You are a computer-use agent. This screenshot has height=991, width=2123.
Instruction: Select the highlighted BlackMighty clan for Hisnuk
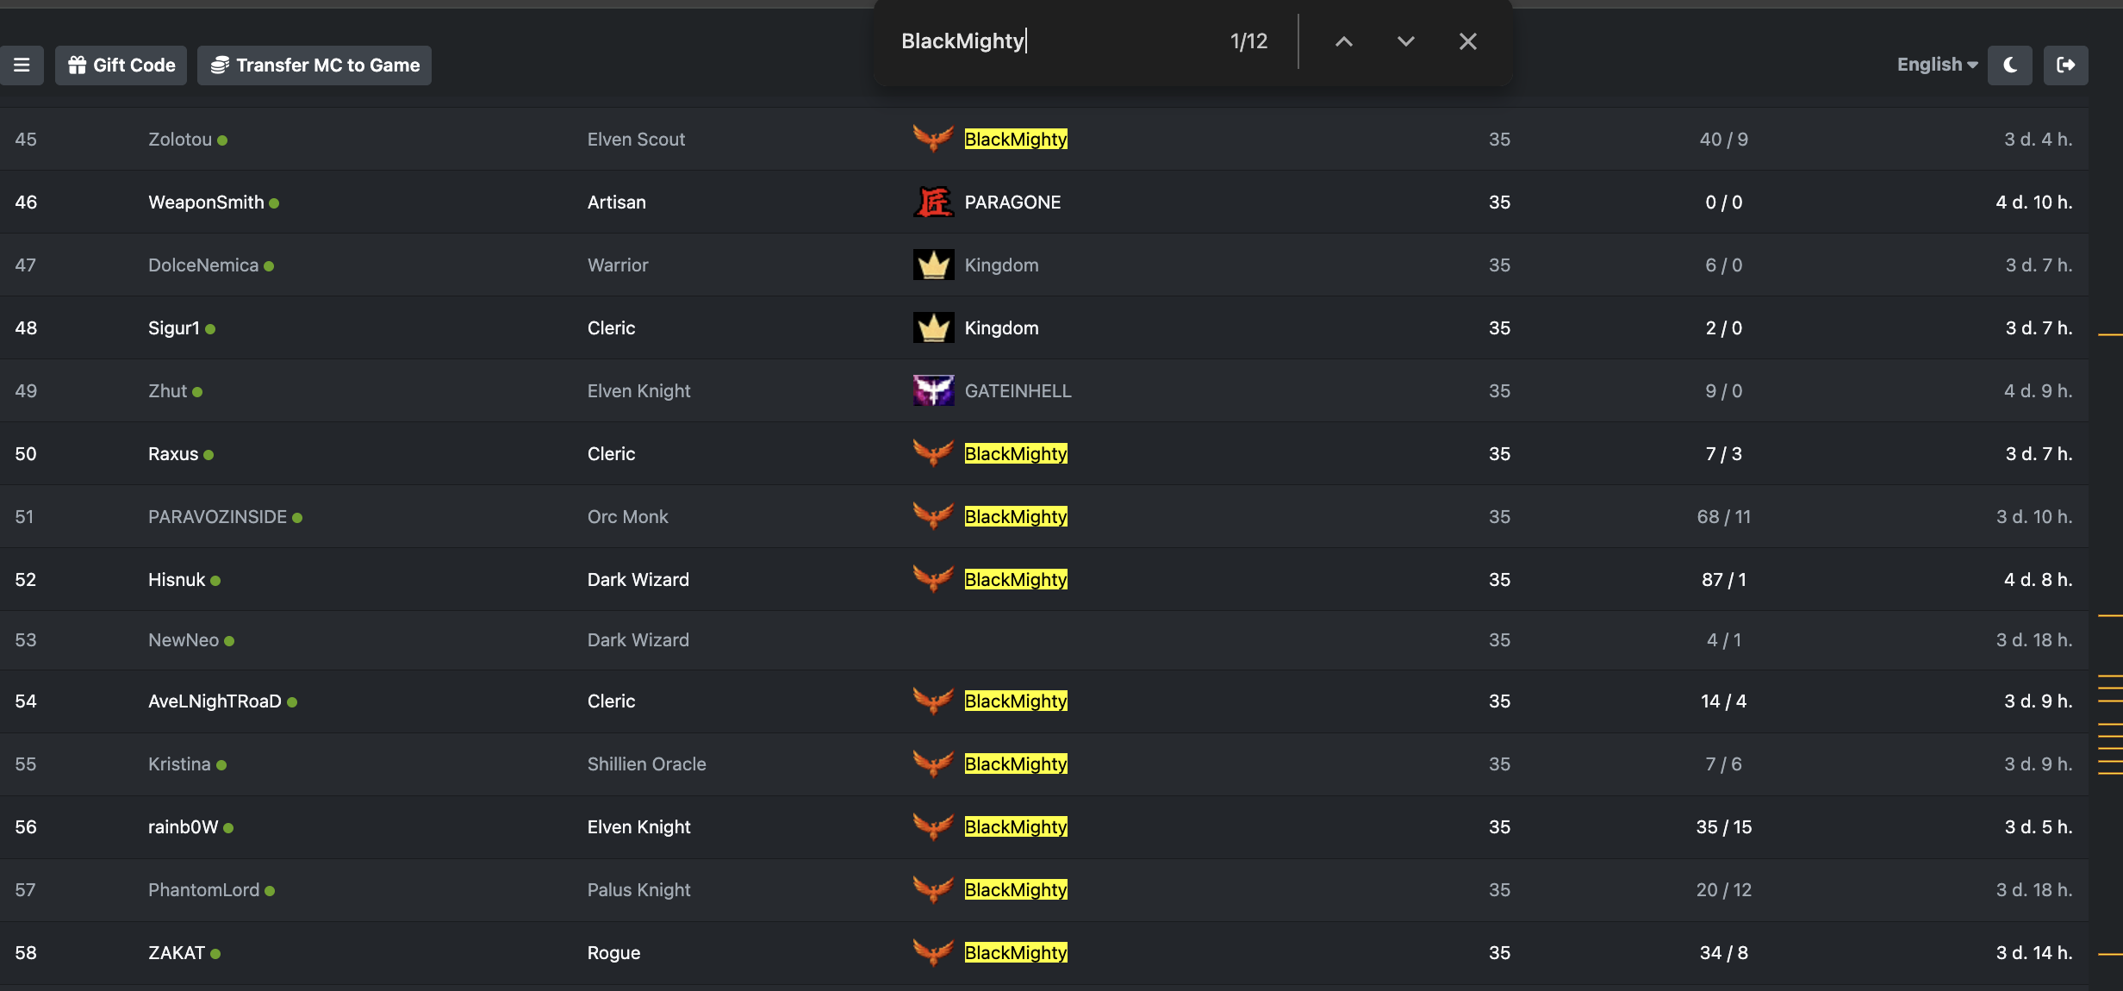tap(1016, 580)
